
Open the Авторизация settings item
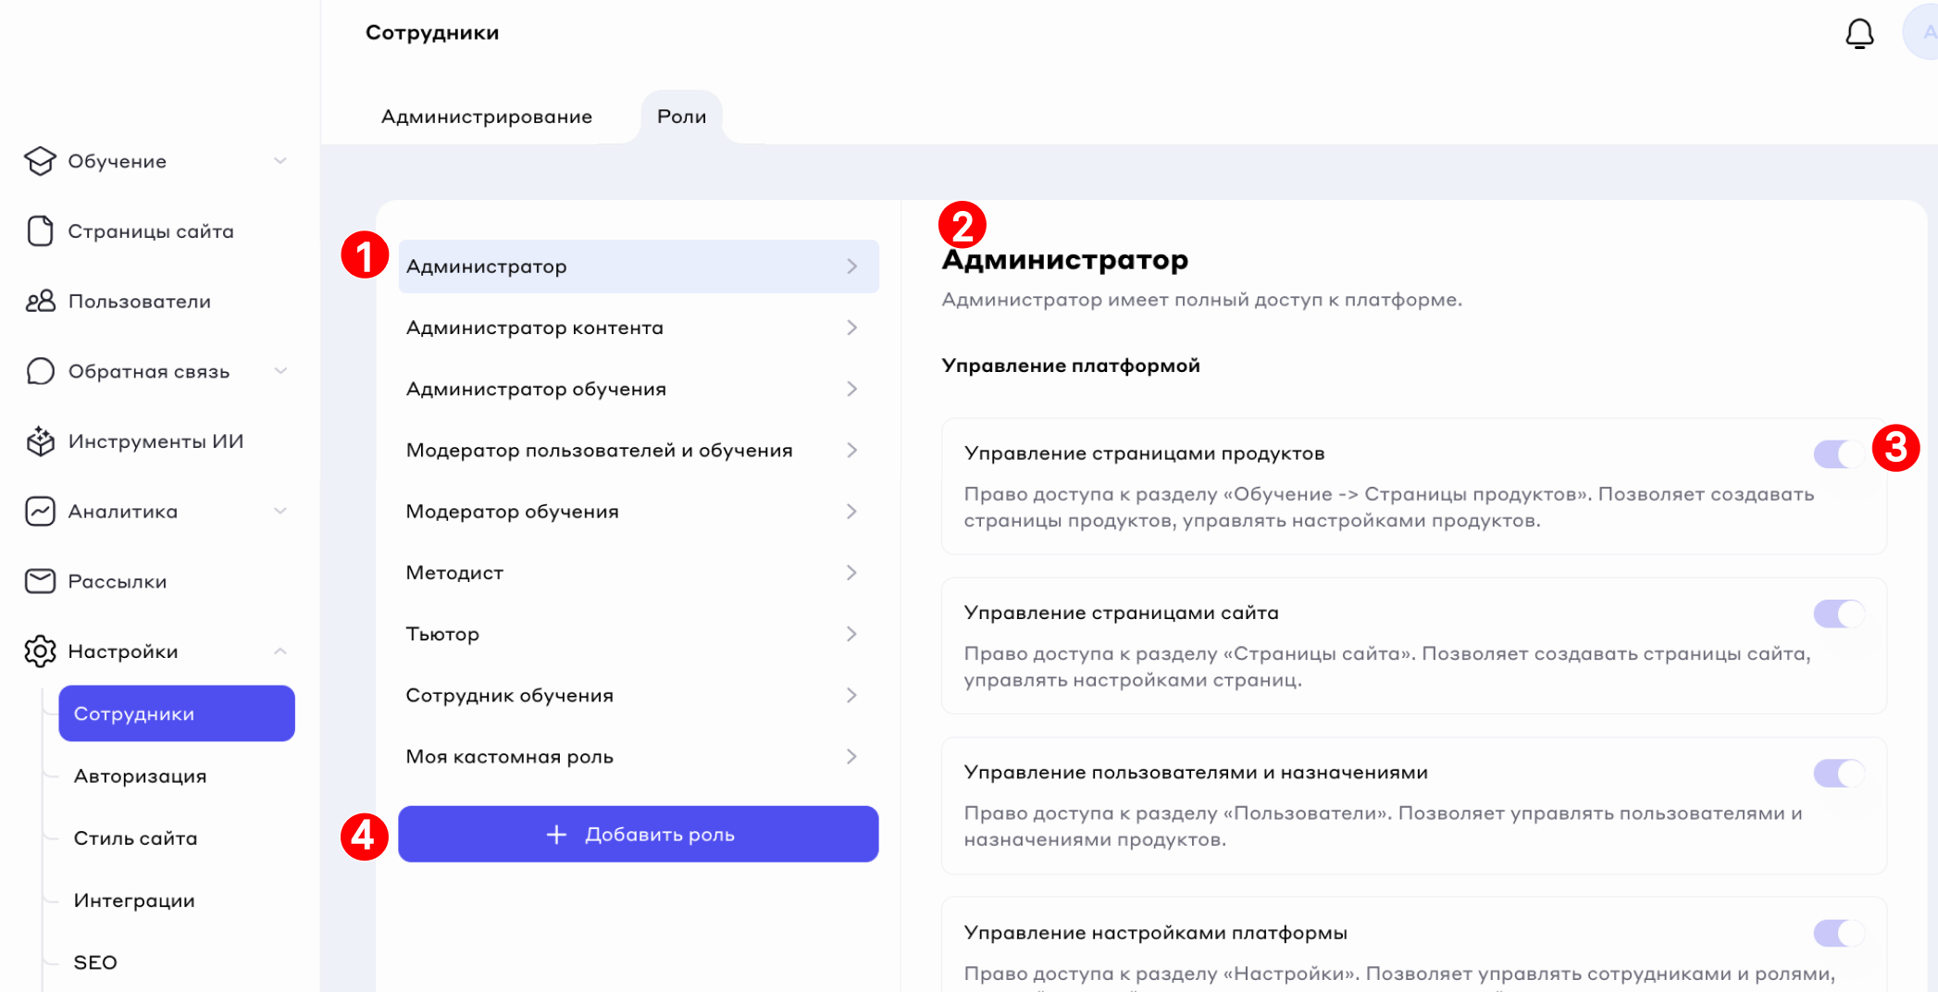140,776
